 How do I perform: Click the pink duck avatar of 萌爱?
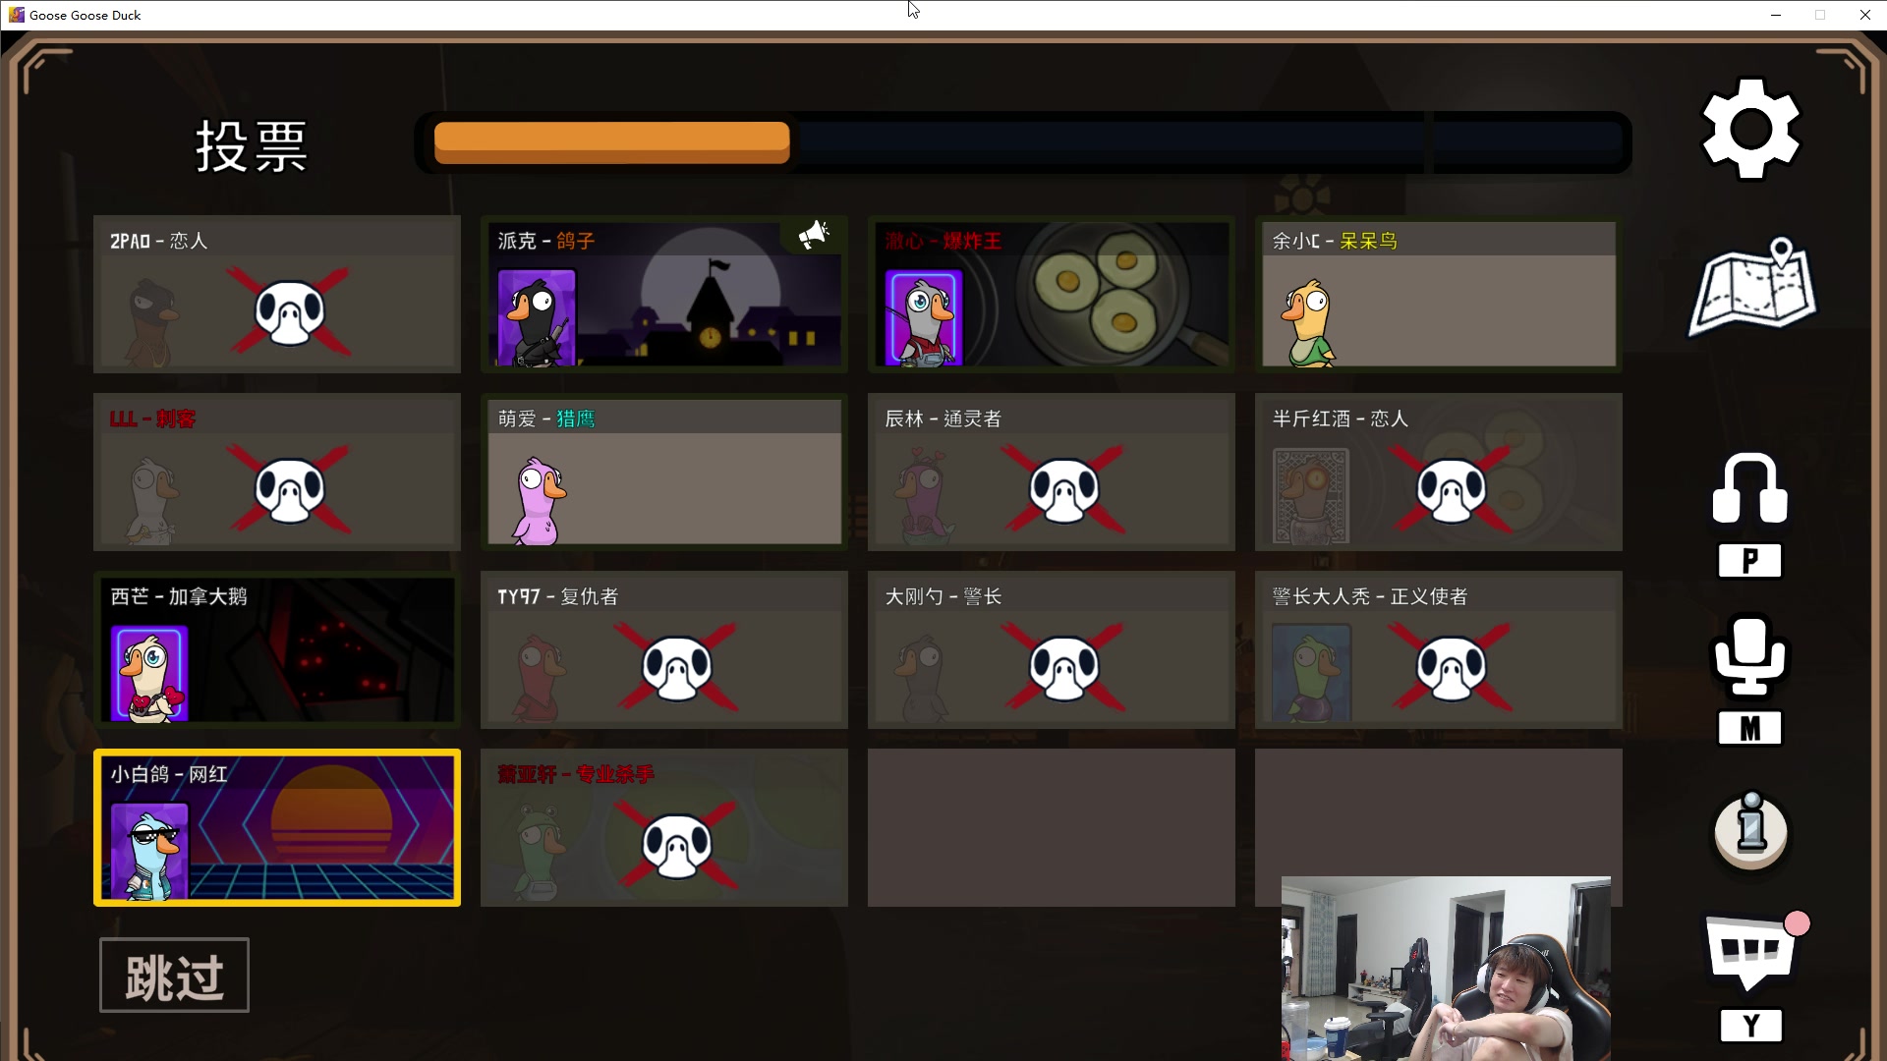(x=539, y=501)
